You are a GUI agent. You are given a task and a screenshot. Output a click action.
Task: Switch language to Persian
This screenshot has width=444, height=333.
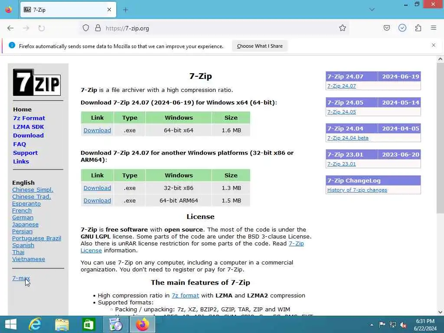22,232
